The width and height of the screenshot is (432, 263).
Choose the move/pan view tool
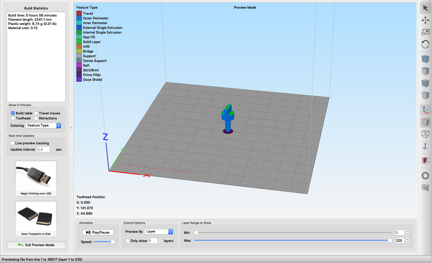[425, 20]
